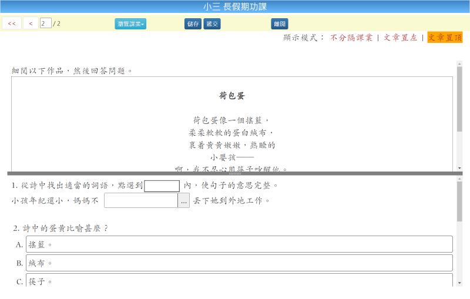The height and width of the screenshot is (299, 470).
Task: Go to previous page with < button
Action: pyautogui.click(x=31, y=23)
